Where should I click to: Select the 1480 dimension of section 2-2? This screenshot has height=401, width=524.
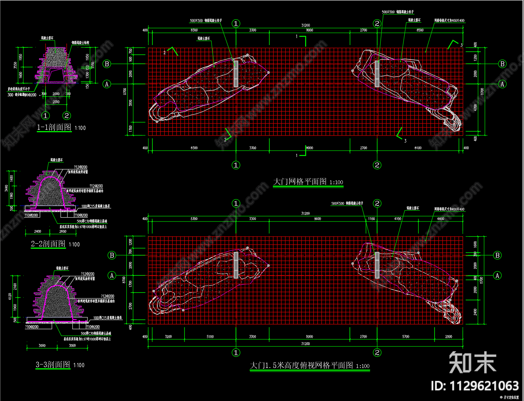tap(12, 178)
